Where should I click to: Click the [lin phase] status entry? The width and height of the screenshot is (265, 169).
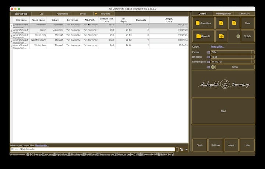[x=77, y=154]
